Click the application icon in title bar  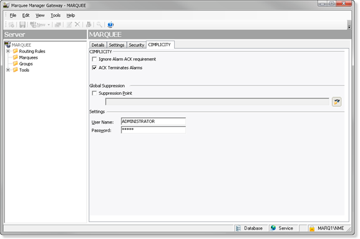(6, 5)
